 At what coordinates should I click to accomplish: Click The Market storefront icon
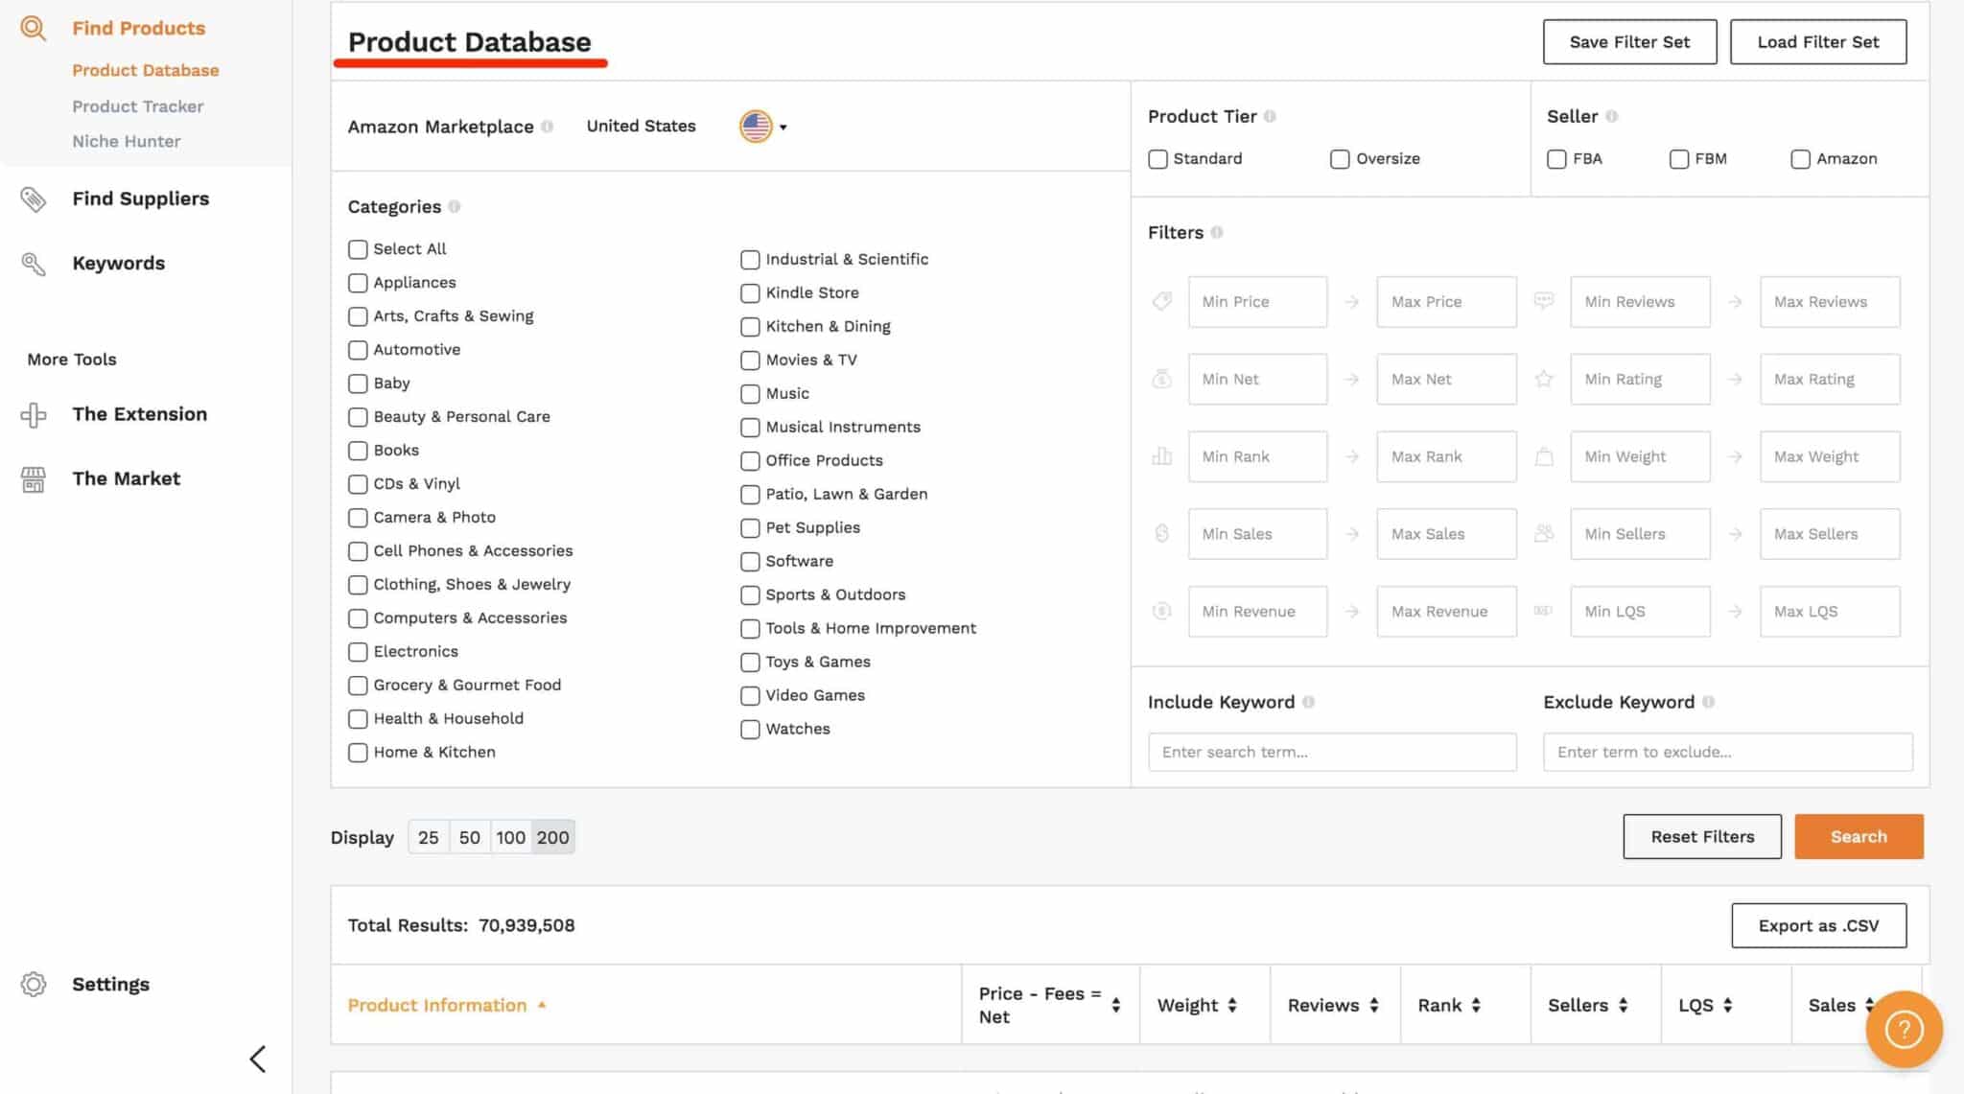tap(34, 479)
